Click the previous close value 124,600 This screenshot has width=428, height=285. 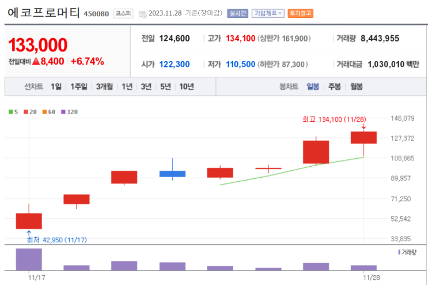175,39
